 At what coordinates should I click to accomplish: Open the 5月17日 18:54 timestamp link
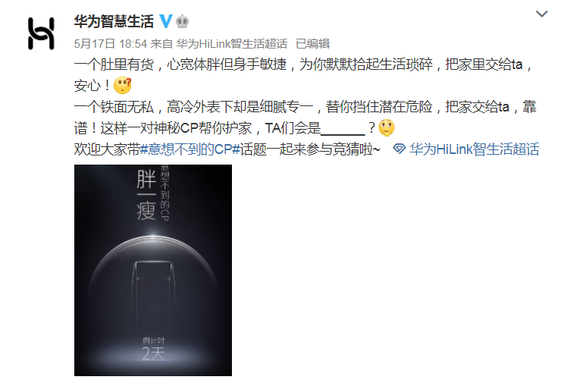(111, 44)
